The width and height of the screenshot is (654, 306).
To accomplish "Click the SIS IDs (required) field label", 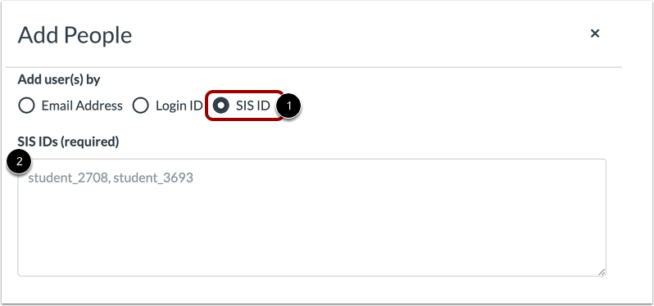I will point(68,142).
